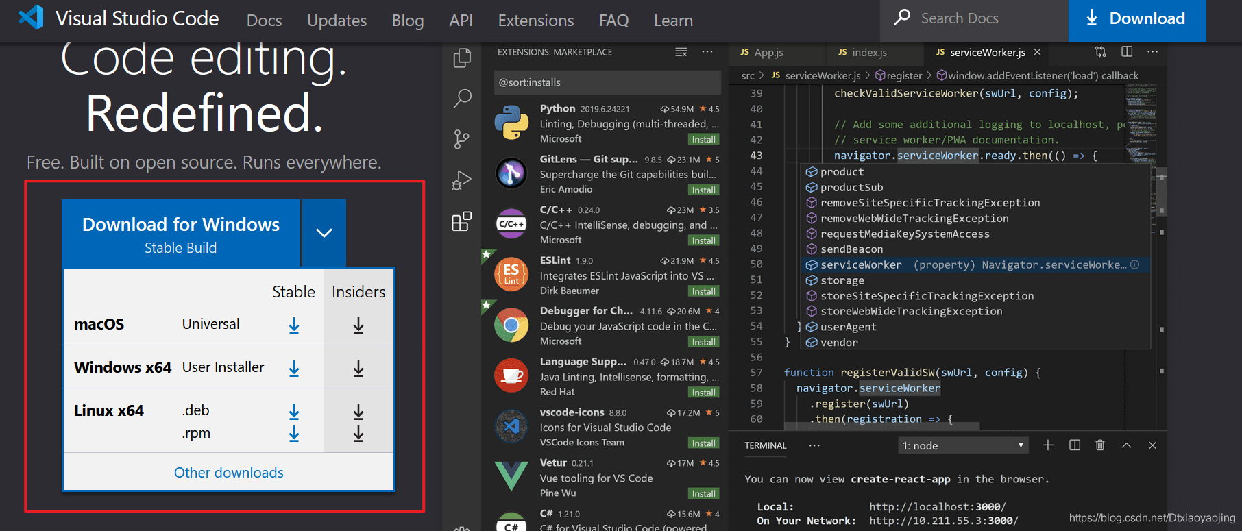Open the Blog menu item
This screenshot has width=1242, height=531.
[408, 21]
